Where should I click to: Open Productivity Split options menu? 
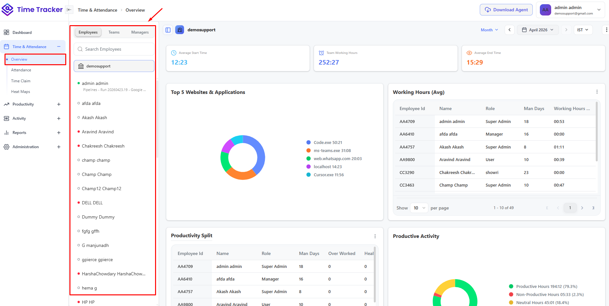375,236
